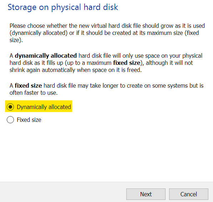Click bold 'dynamically allocated' in the description
The image size is (213, 202).
pyautogui.click(x=46, y=56)
